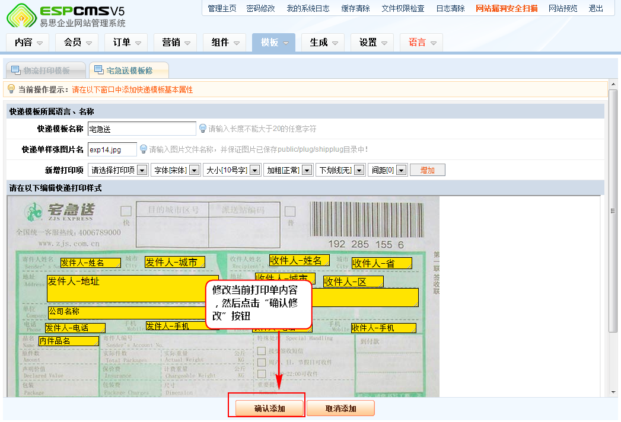Open the 营销 menu
Image resolution: width=621 pixels, height=422 pixels.
coord(175,42)
